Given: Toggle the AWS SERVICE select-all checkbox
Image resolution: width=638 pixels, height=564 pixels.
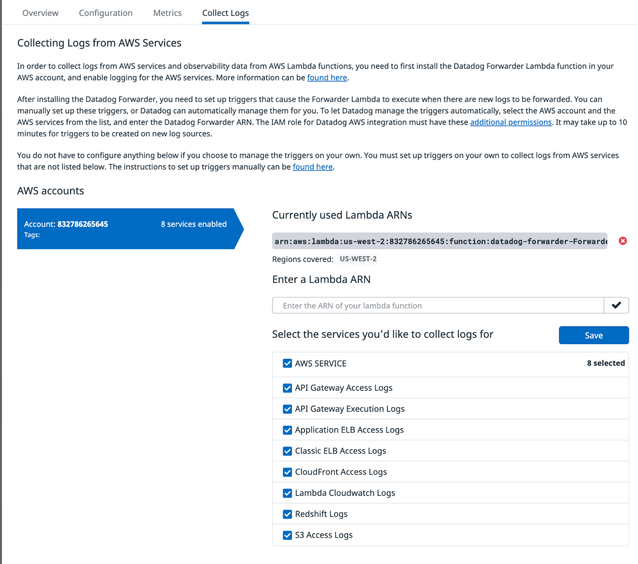Looking at the screenshot, I should click(x=287, y=363).
